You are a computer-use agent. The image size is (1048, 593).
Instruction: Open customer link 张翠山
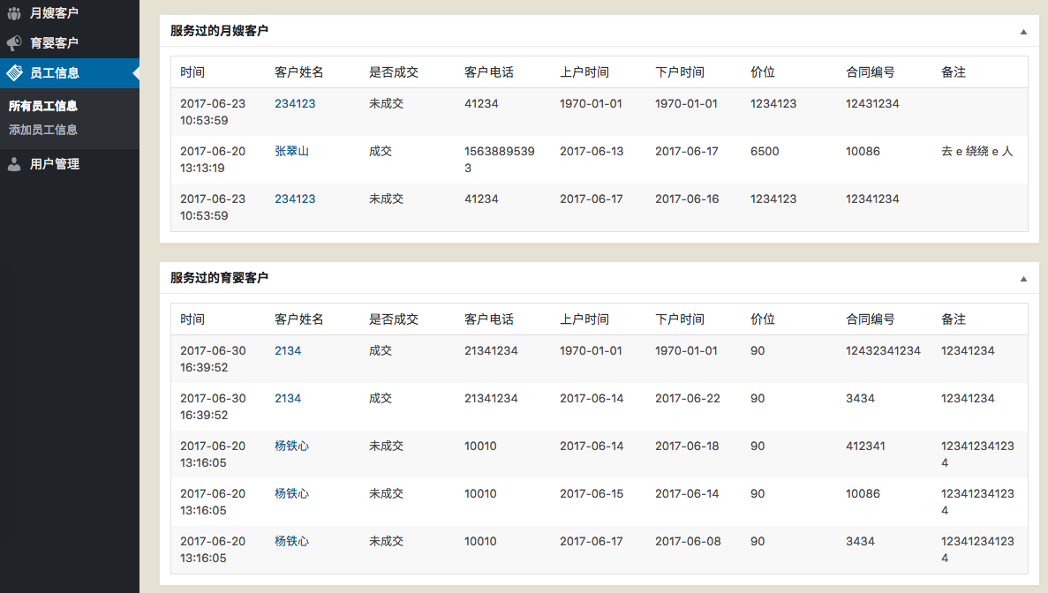[x=294, y=151]
